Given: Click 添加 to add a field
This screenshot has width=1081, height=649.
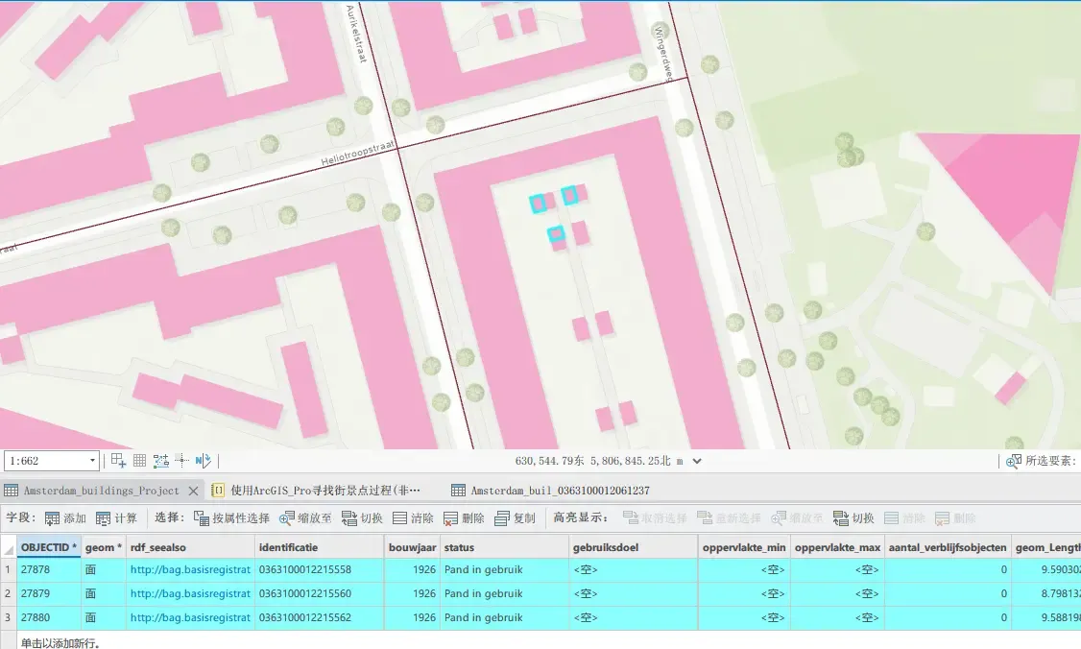Looking at the screenshot, I should point(65,518).
